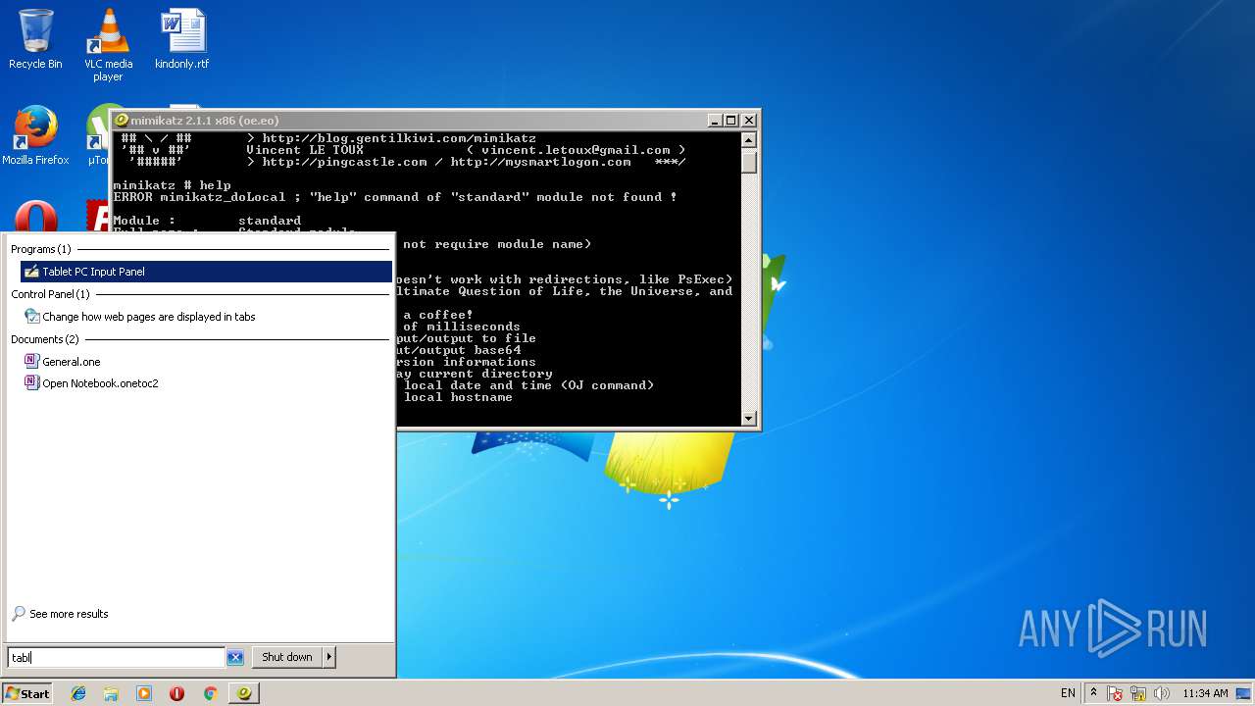Click the icon beside Open Notebook.onetoc2
This screenshot has height=706, width=1255.
32,382
